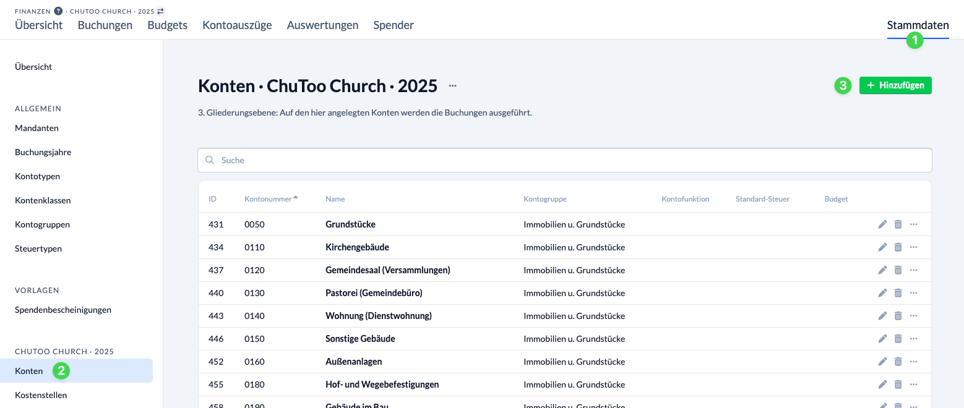Open Kostenstellen from the sidebar

click(41, 395)
